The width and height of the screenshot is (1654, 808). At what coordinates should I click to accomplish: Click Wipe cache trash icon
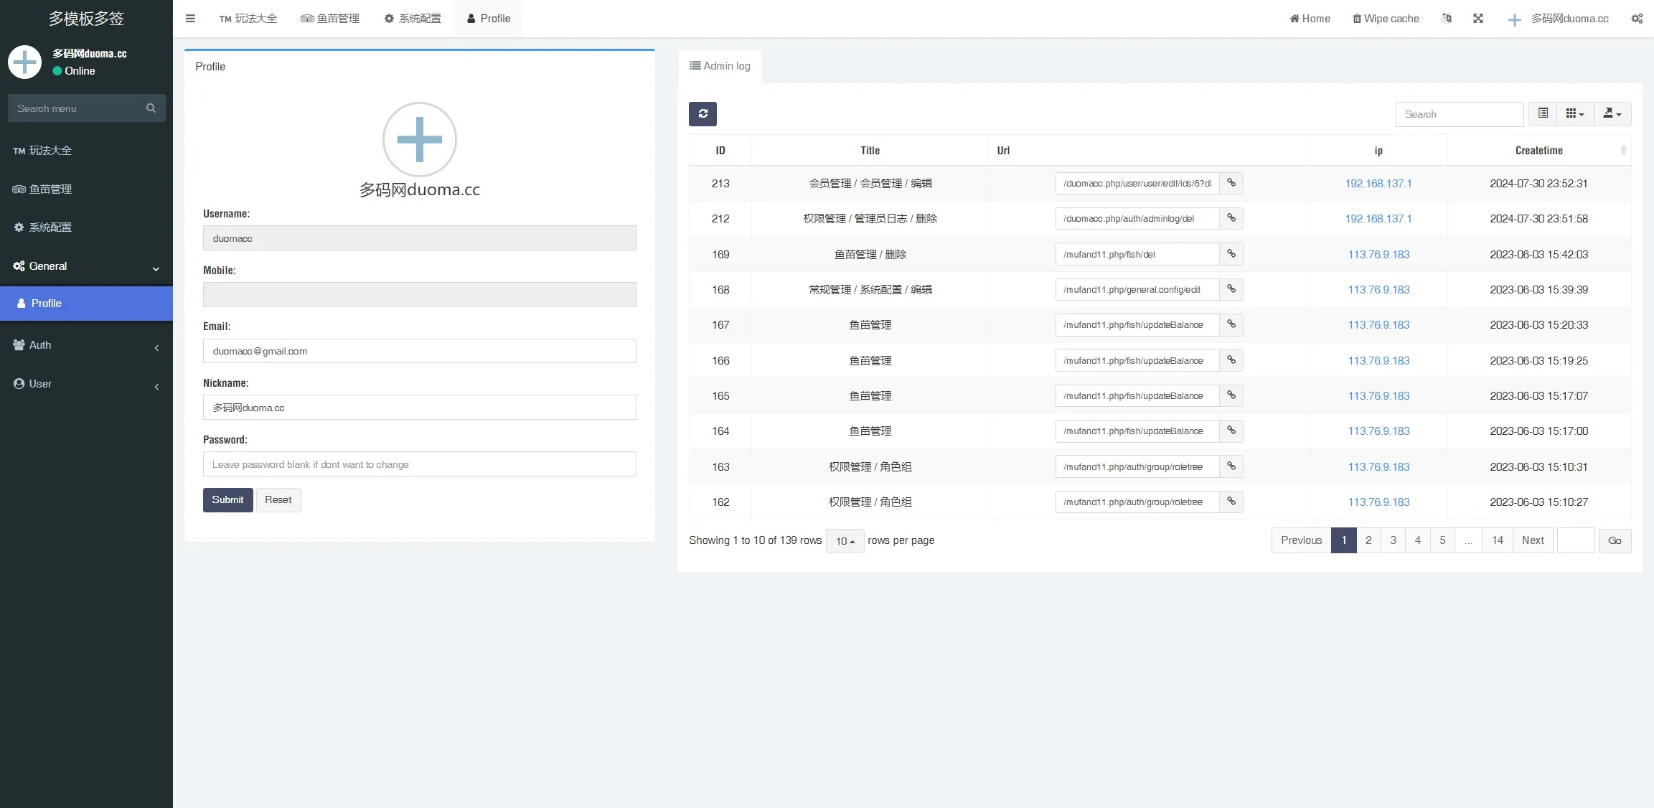click(1357, 19)
